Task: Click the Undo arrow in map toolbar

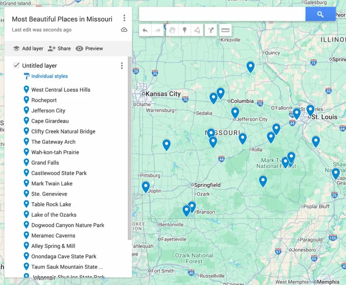Action: click(145, 30)
